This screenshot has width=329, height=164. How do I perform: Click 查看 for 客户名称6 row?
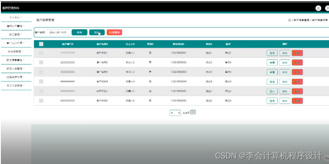pos(272,101)
